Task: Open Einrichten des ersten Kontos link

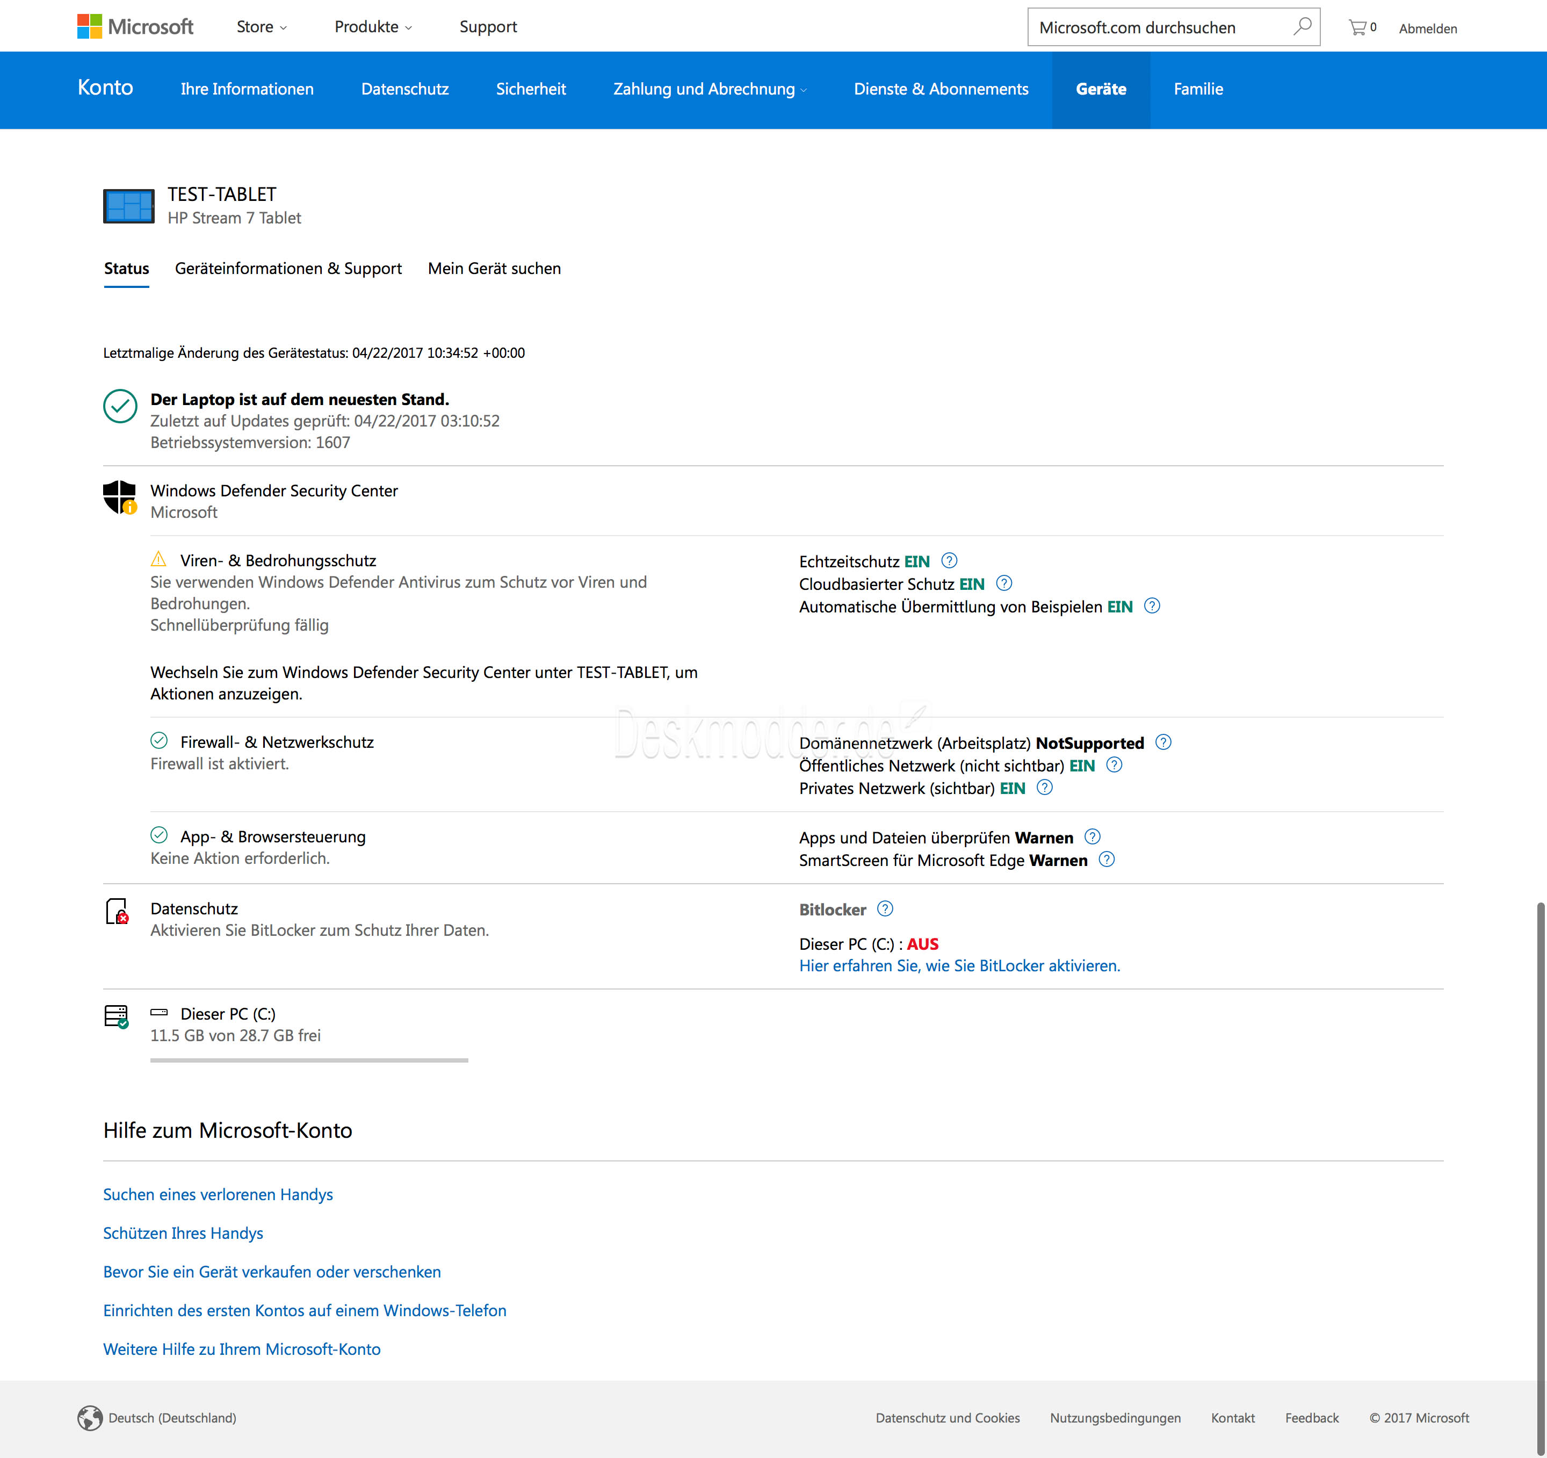Action: (304, 1310)
